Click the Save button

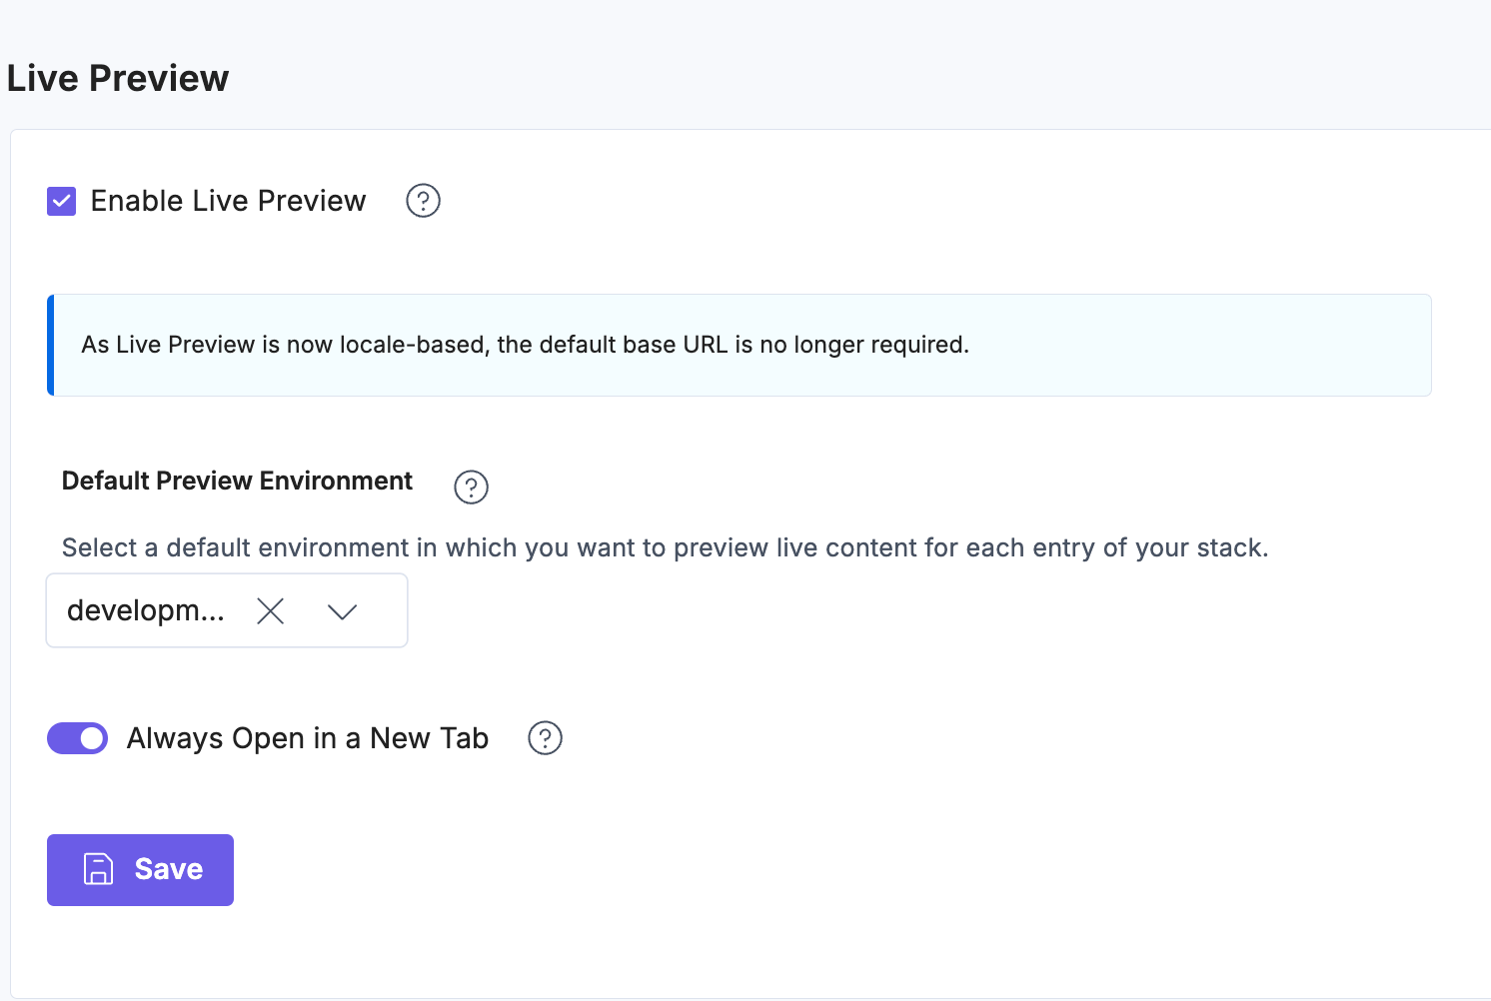140,870
